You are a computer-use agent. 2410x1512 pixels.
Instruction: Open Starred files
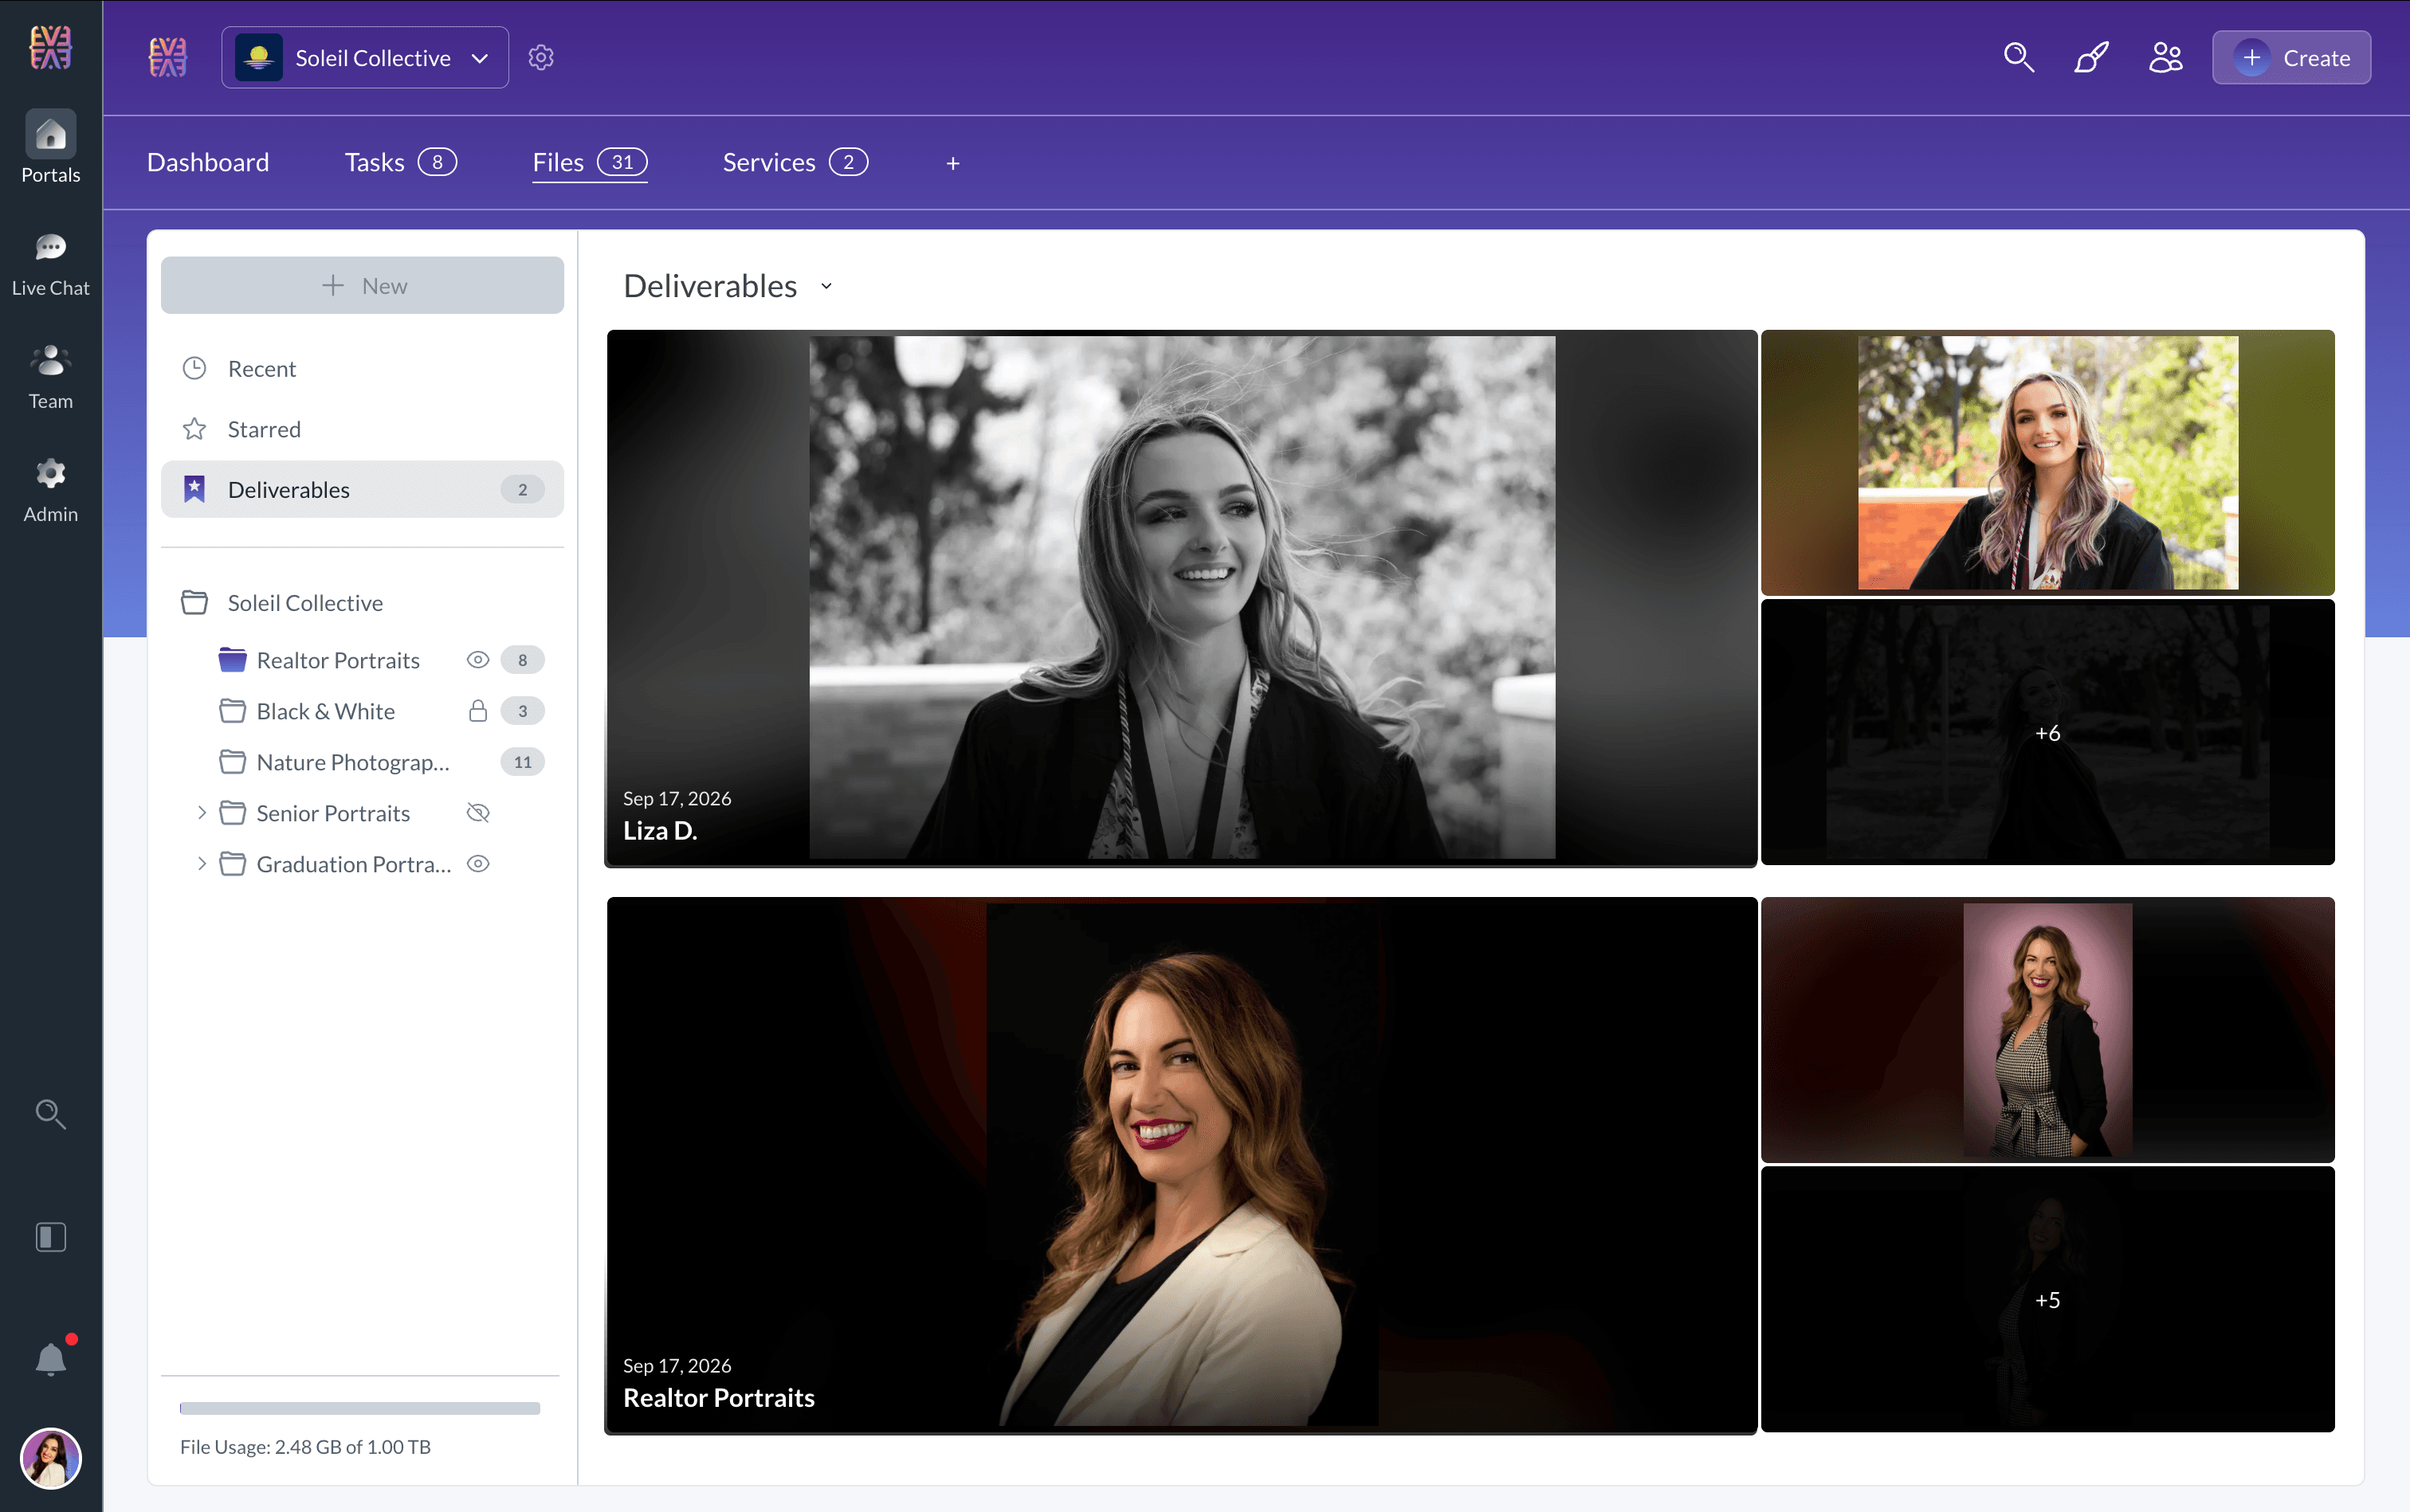[x=362, y=429]
